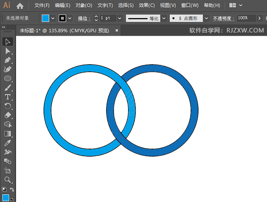
Task: Click the stroke color swatch
Action: click(62, 18)
